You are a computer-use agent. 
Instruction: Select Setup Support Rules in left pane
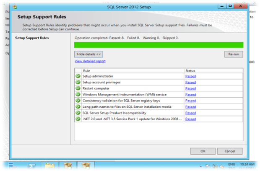(32, 38)
